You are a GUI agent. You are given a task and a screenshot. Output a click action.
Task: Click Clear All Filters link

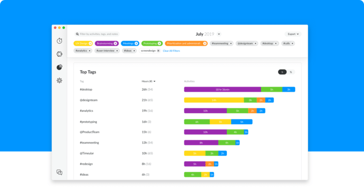171,51
